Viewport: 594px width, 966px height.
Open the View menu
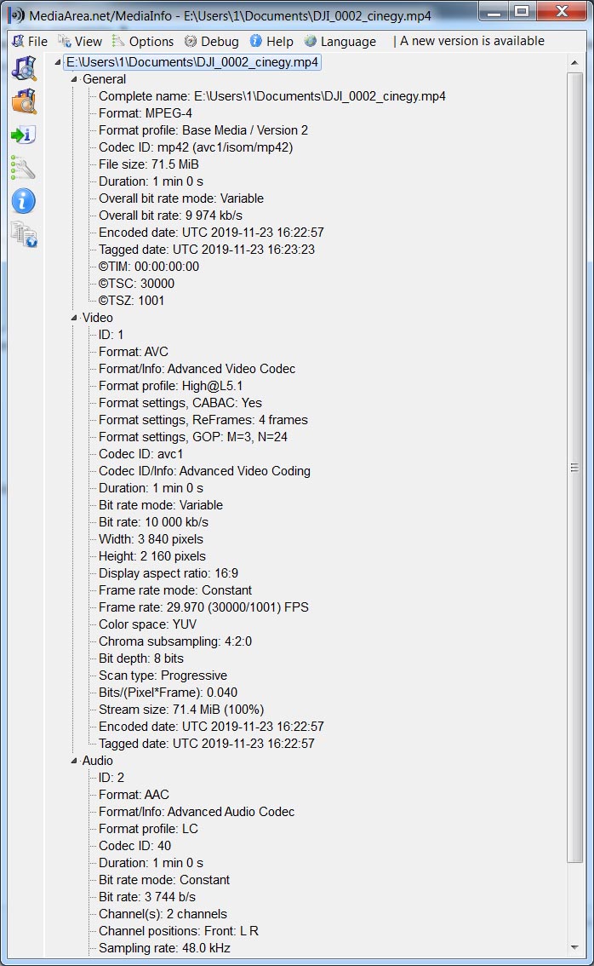(x=80, y=41)
